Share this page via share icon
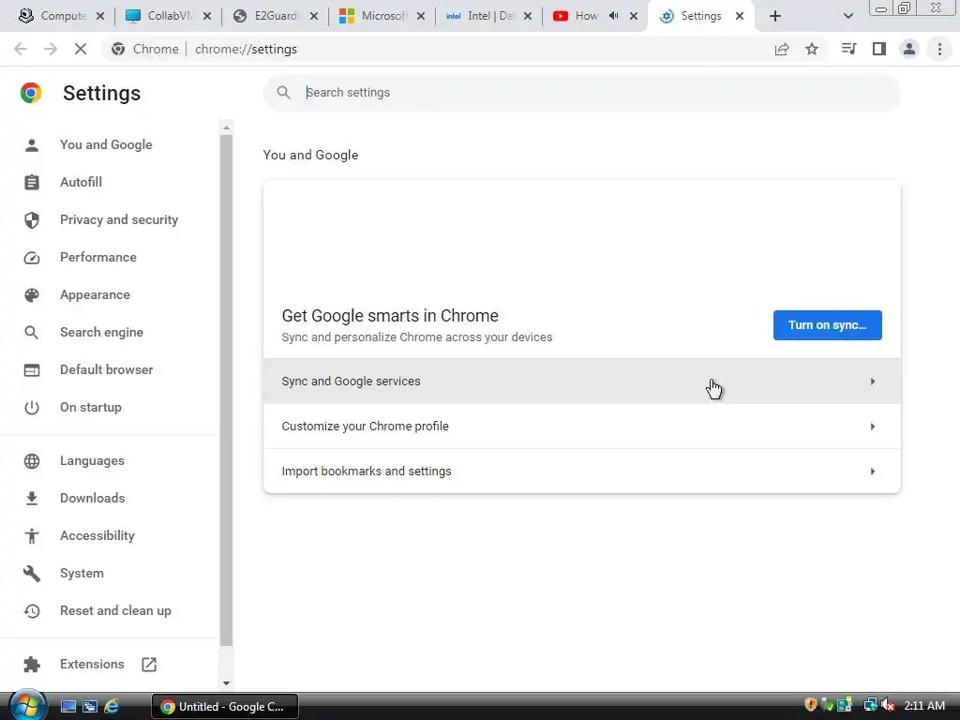The height and width of the screenshot is (720, 960). click(782, 49)
